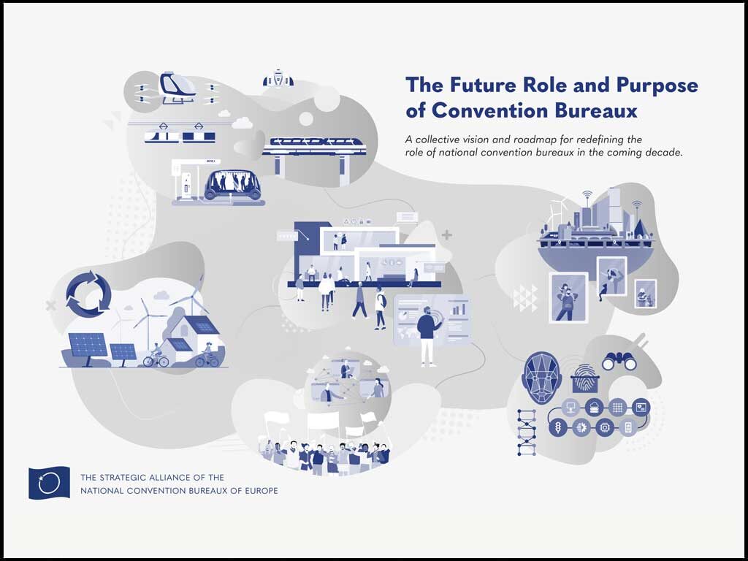Select the binoculars icon
748x561 pixels.
(619, 361)
